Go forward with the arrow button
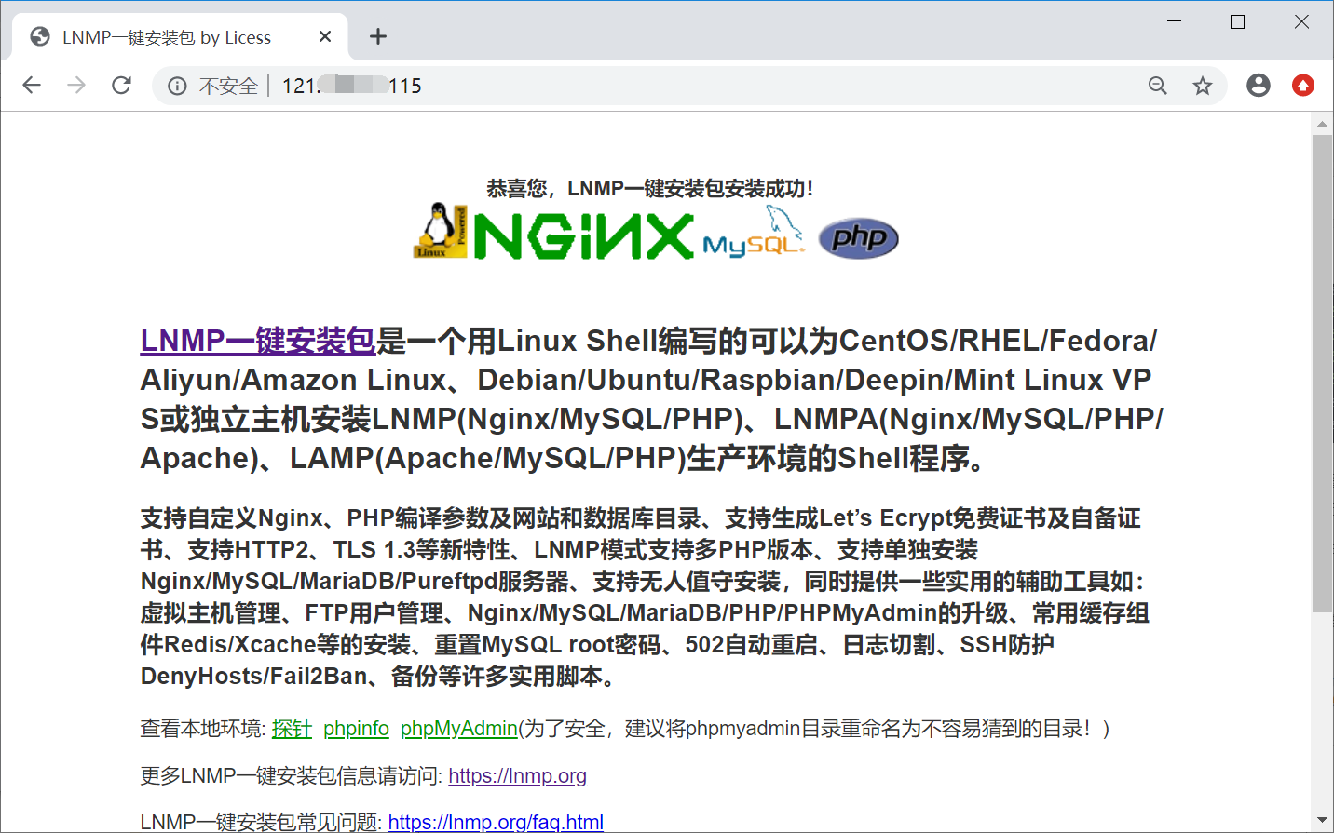Screen dimensions: 1334x833 76,86
